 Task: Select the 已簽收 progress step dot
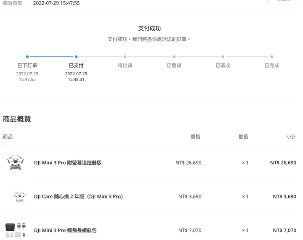[x=223, y=57]
